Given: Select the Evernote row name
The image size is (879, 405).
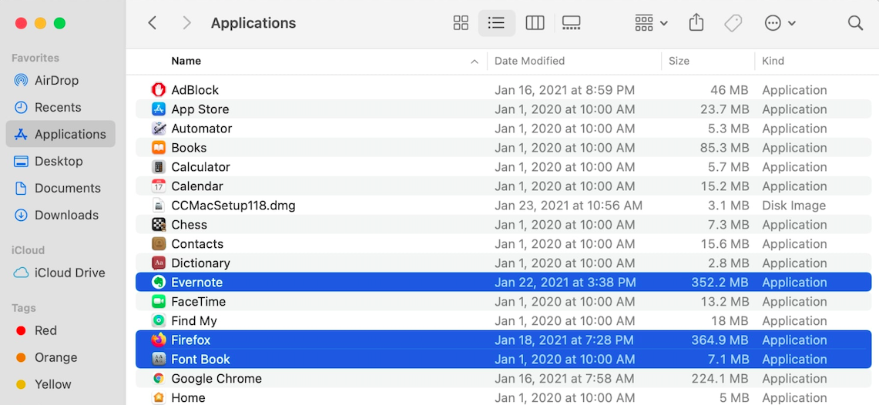Looking at the screenshot, I should click(196, 283).
